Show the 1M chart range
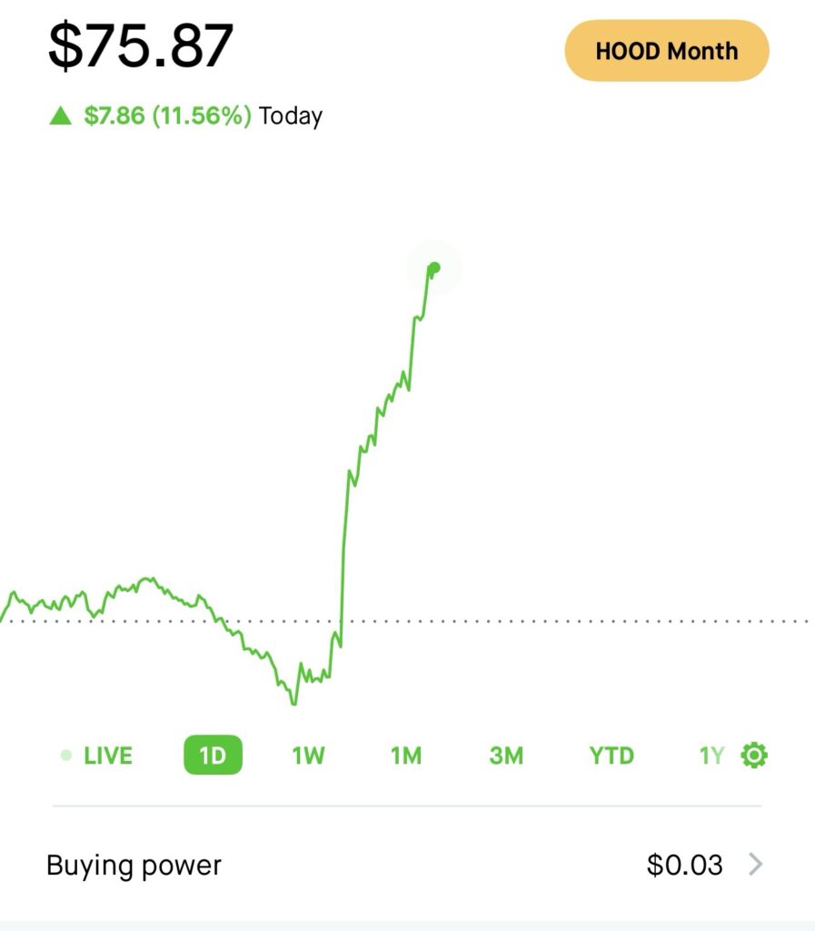Viewport: 815px width, 931px height. click(406, 756)
